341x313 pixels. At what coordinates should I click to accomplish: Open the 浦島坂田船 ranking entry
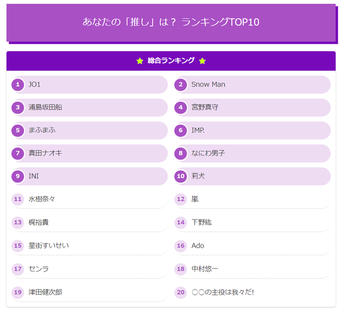point(90,108)
